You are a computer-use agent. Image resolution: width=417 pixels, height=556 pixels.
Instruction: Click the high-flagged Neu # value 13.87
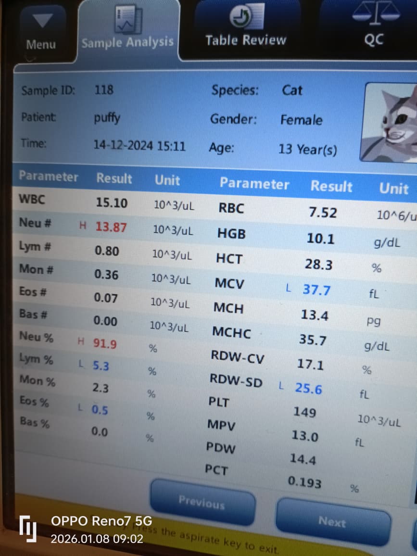click(x=111, y=227)
